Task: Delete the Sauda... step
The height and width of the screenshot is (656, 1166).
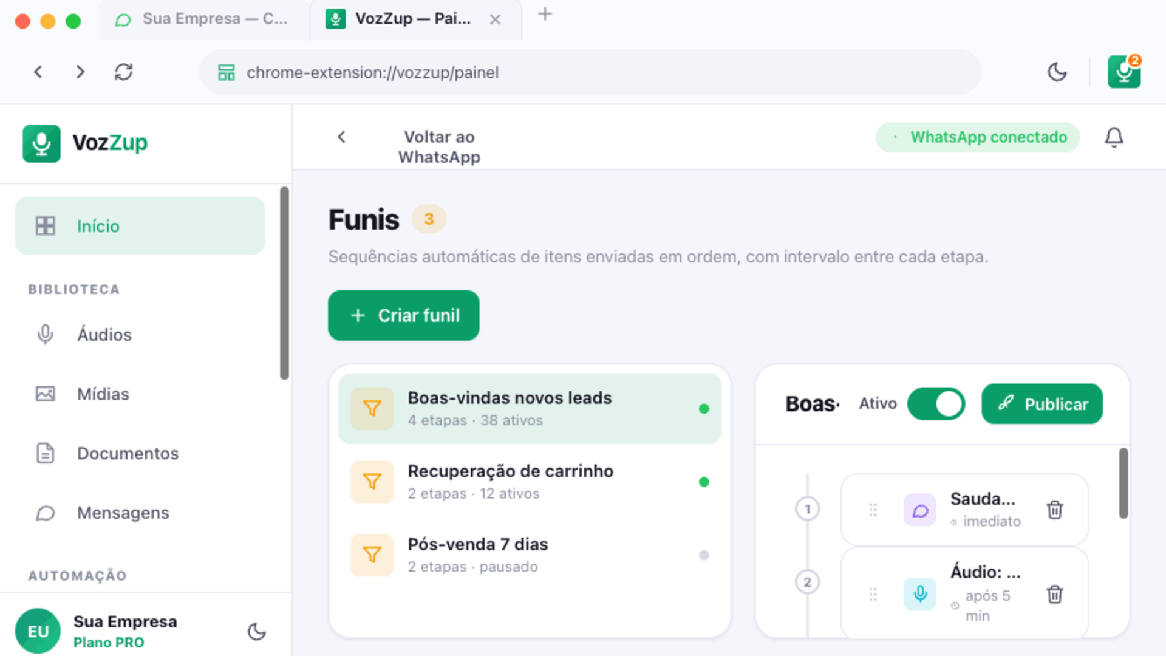Action: tap(1055, 510)
